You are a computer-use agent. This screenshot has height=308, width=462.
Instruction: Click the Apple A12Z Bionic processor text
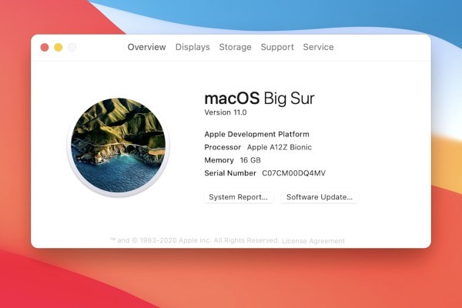[279, 147]
